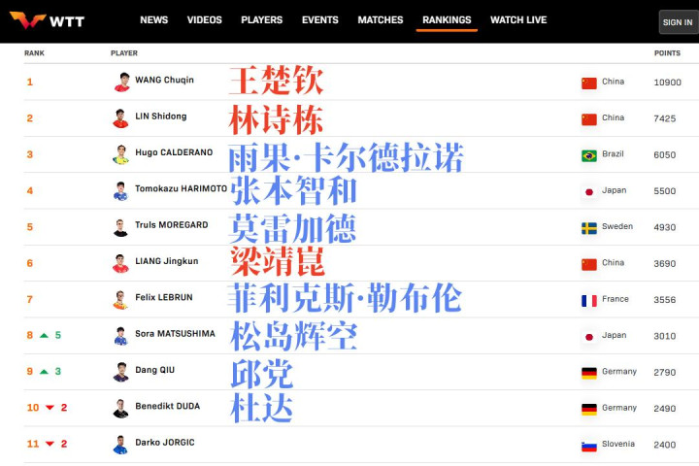
Task: Open WANG Chuqin player profile link
Action: [164, 80]
